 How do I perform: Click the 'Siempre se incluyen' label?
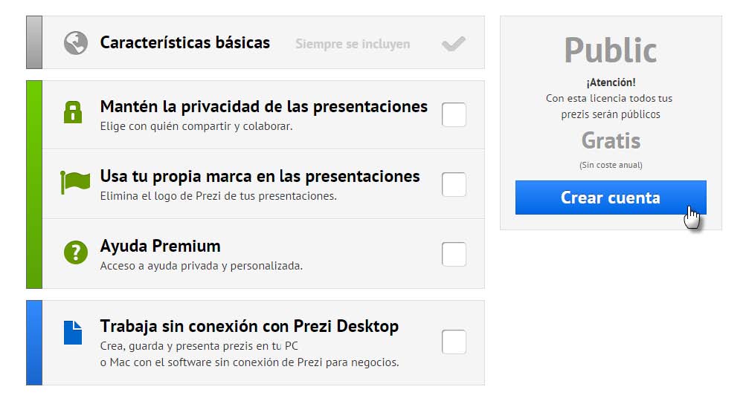click(x=353, y=44)
